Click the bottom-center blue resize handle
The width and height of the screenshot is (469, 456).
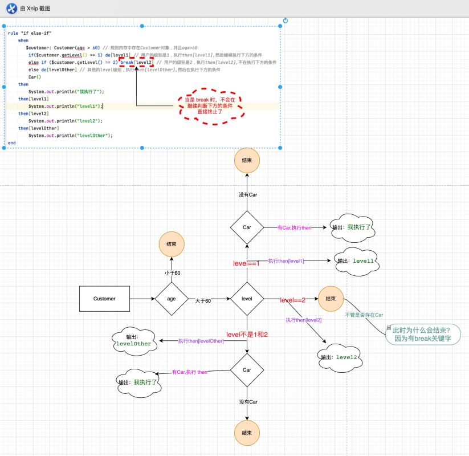click(142, 148)
